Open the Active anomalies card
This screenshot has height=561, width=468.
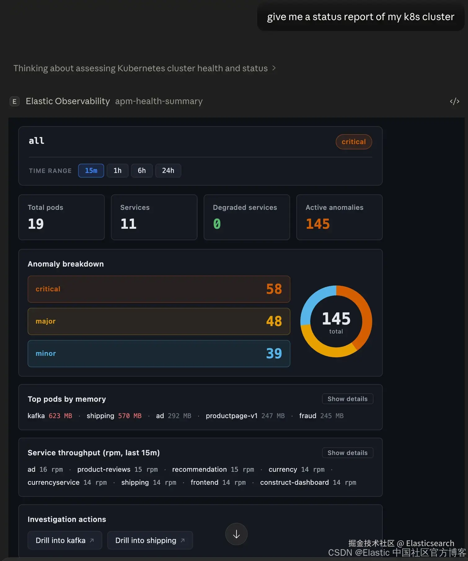pyautogui.click(x=339, y=217)
